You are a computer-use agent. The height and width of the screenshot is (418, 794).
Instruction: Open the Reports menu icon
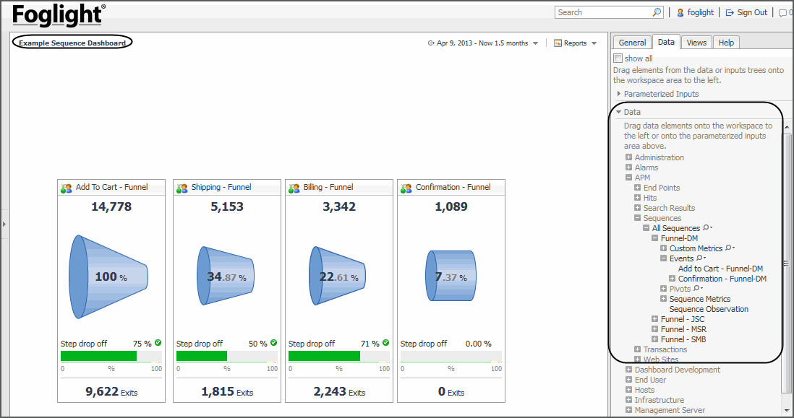[x=558, y=43]
